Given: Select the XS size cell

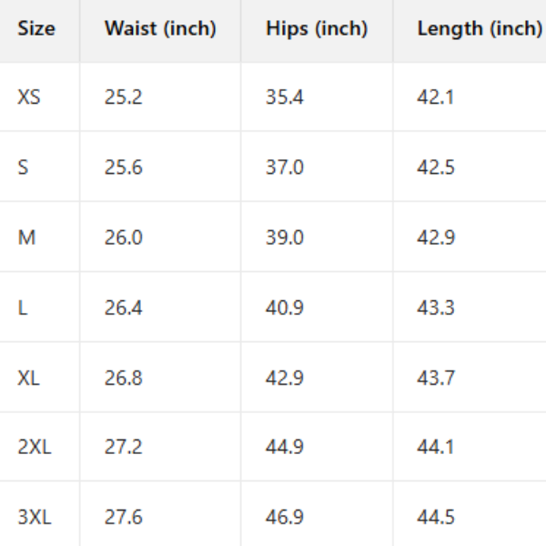Looking at the screenshot, I should 29,96.
